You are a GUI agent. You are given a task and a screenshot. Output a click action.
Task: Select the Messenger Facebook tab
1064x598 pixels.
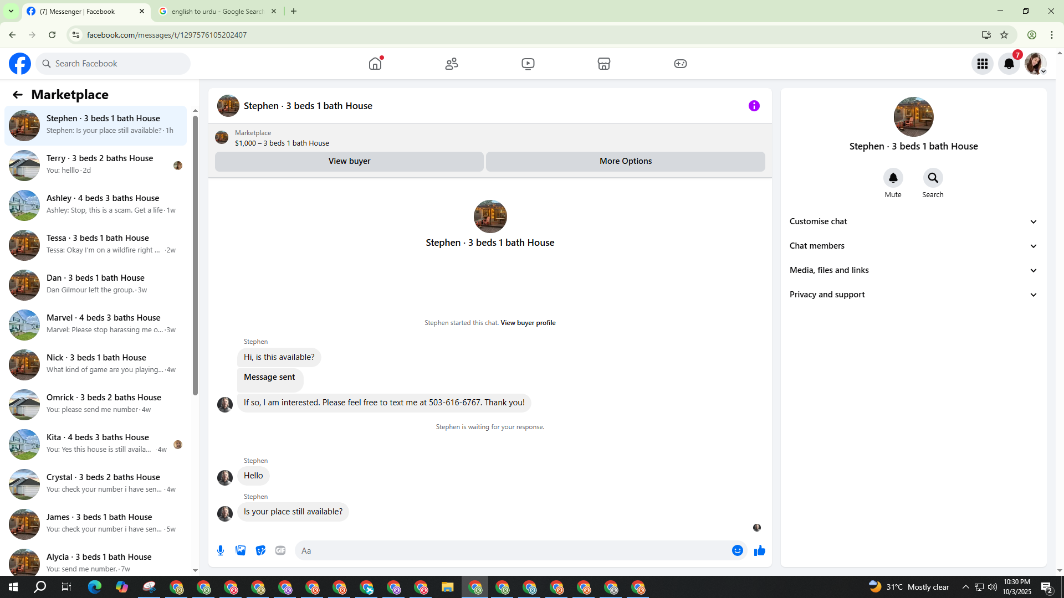pyautogui.click(x=86, y=12)
